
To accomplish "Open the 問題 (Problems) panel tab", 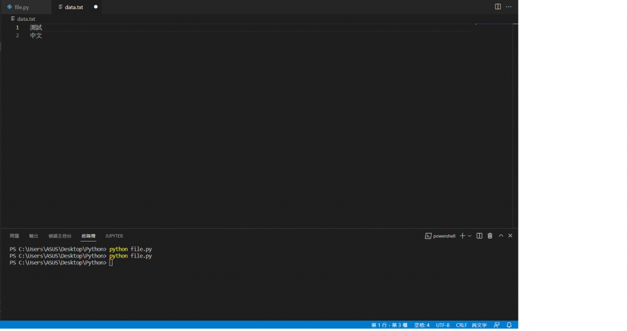I will tap(15, 236).
